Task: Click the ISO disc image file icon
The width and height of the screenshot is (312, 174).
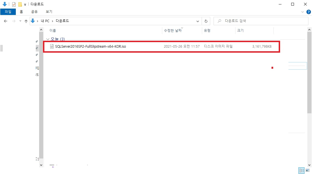Action: [52, 46]
